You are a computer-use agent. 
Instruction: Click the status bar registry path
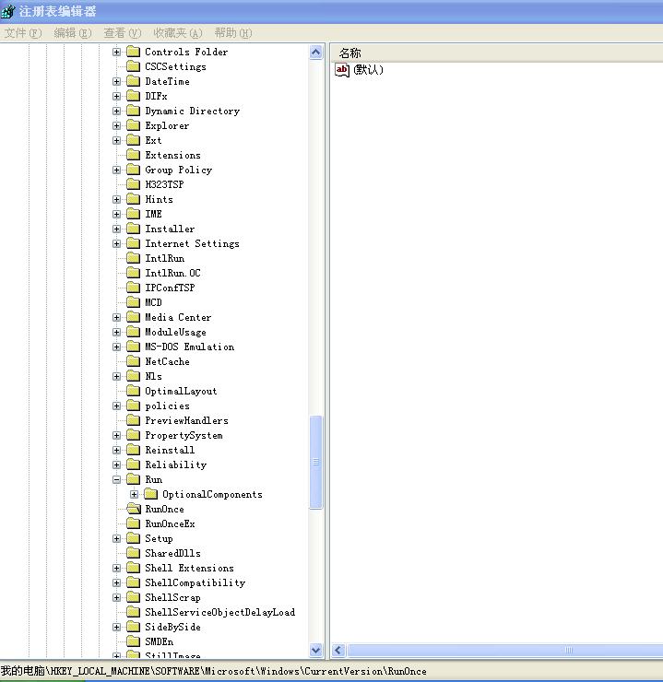[x=214, y=671]
